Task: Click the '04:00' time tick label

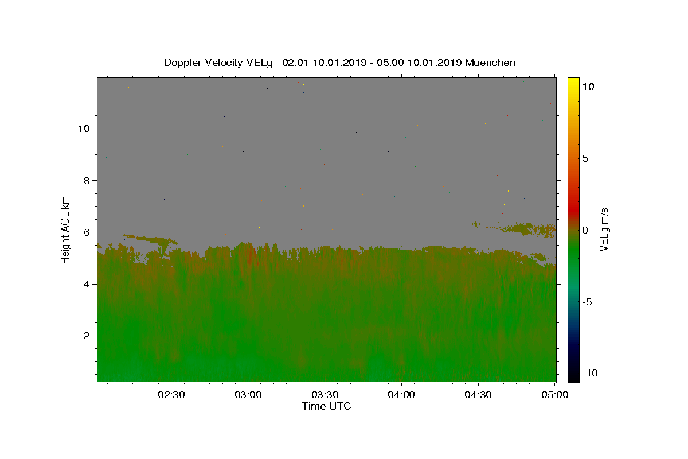Action: [x=401, y=395]
